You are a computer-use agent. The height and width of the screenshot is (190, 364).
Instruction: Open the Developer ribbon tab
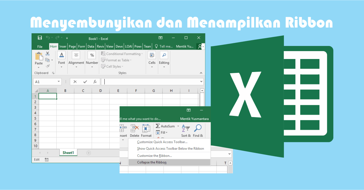[x=119, y=47]
